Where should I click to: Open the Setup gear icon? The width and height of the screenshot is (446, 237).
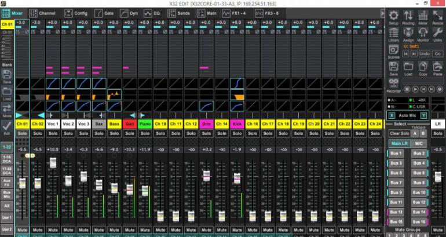394,16
